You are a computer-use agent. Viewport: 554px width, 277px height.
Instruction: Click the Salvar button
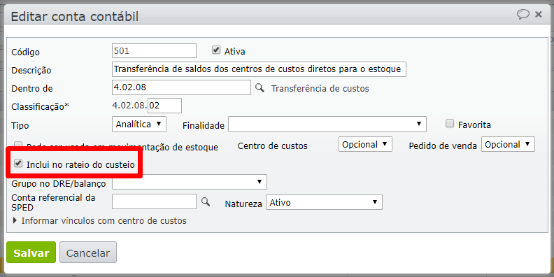(x=31, y=253)
